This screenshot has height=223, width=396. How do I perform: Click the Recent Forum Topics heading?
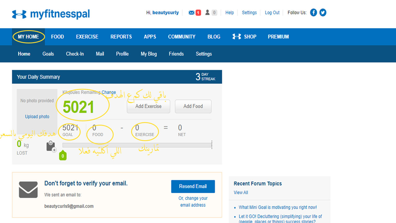point(258,184)
